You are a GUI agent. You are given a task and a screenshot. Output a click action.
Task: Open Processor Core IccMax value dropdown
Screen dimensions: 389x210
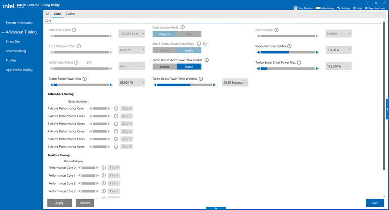point(339,50)
